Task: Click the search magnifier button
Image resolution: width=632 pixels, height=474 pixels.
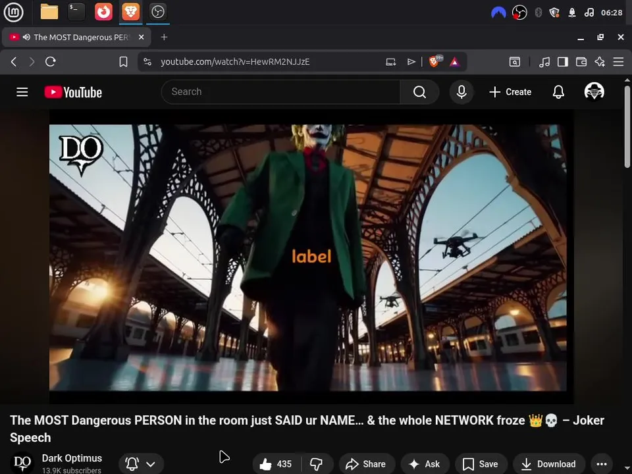Action: coord(419,92)
